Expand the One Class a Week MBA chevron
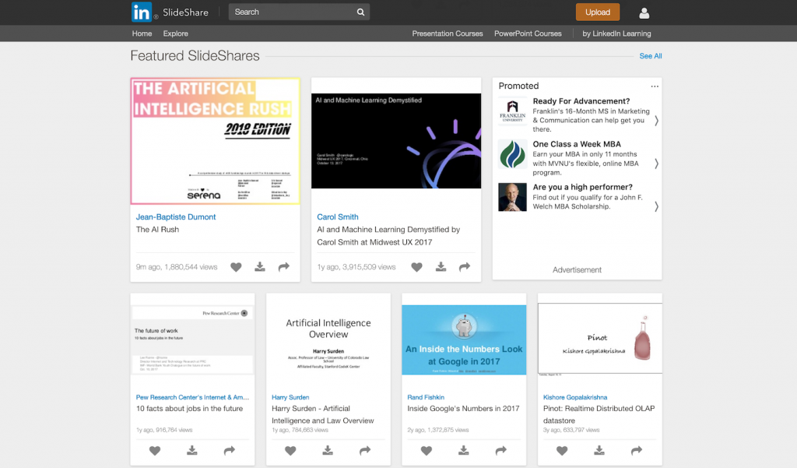Screen dimensions: 797x468 pos(656,164)
